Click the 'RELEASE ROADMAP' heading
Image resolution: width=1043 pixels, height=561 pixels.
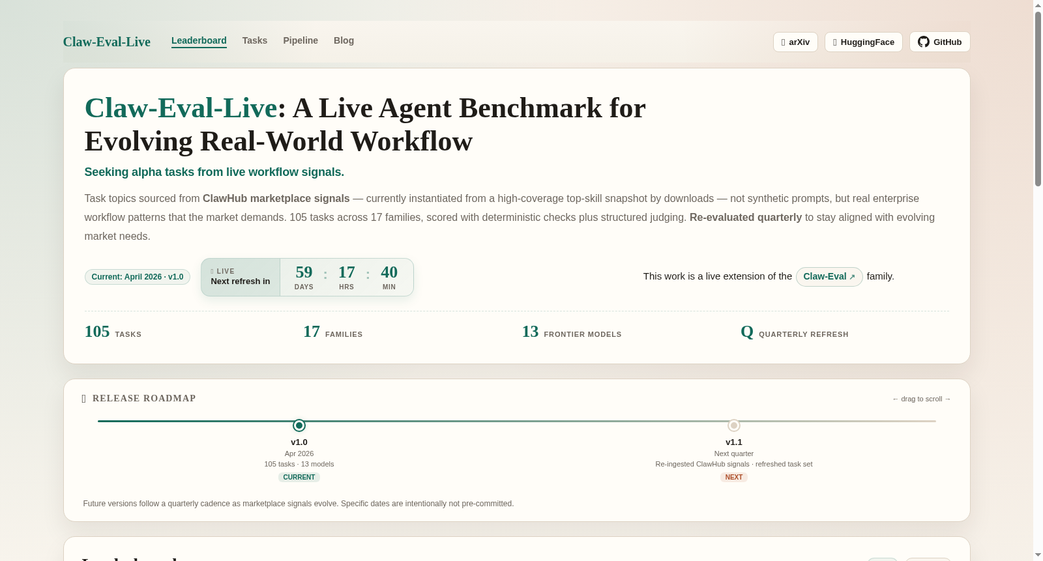pos(144,399)
